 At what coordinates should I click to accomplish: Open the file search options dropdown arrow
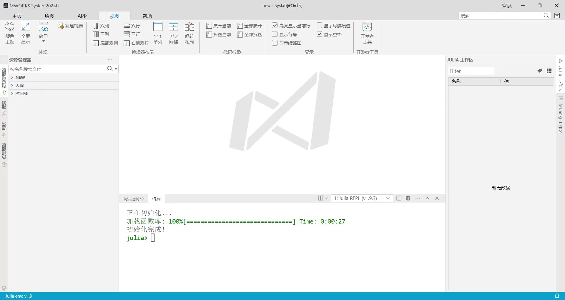click(x=116, y=69)
